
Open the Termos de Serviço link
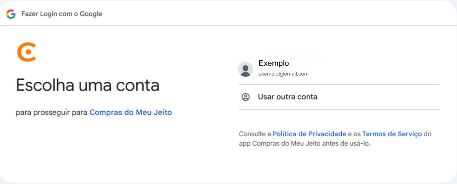pyautogui.click(x=392, y=134)
